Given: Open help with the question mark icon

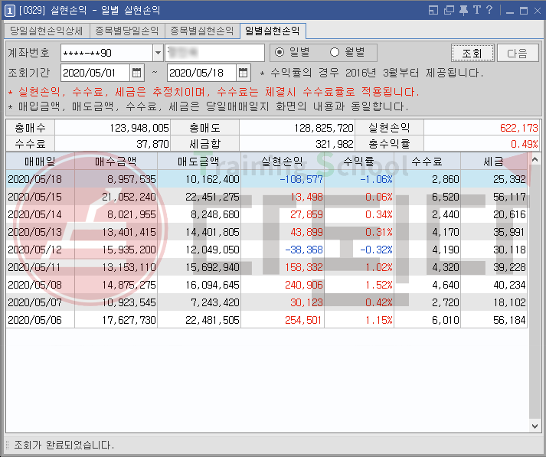Looking at the screenshot, I should click(489, 10).
